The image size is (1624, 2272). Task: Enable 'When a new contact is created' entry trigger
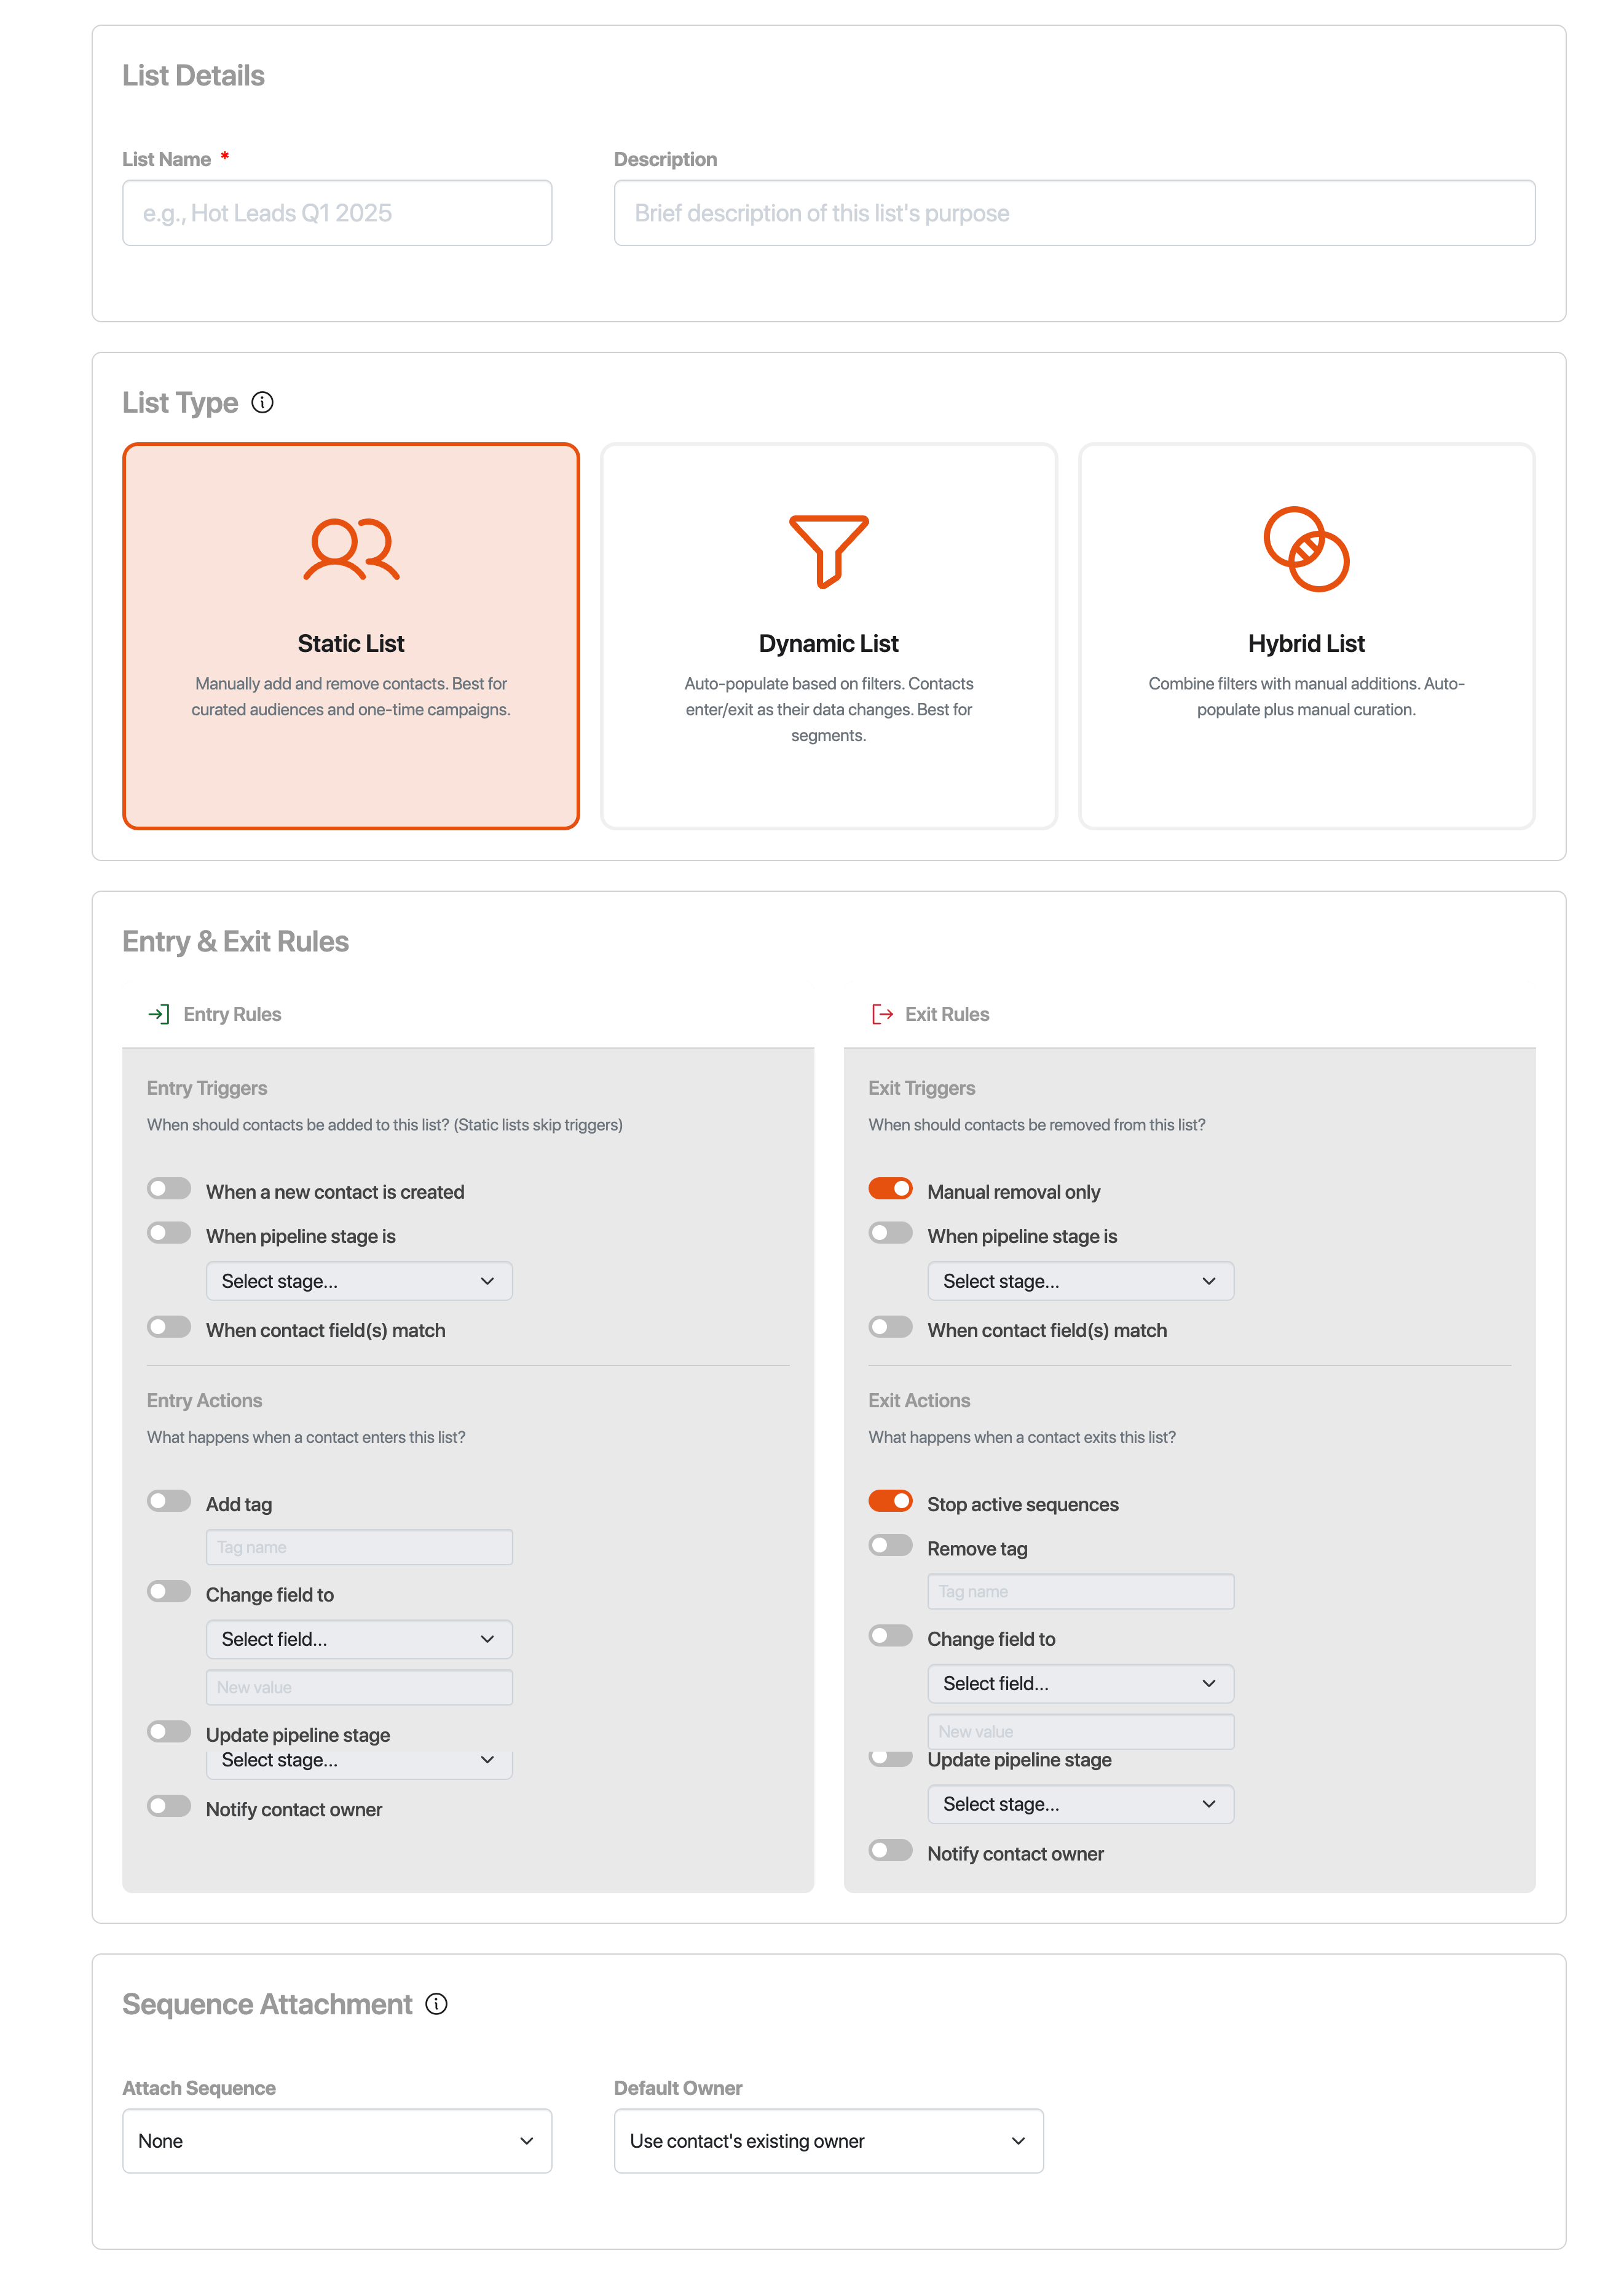pos(169,1188)
